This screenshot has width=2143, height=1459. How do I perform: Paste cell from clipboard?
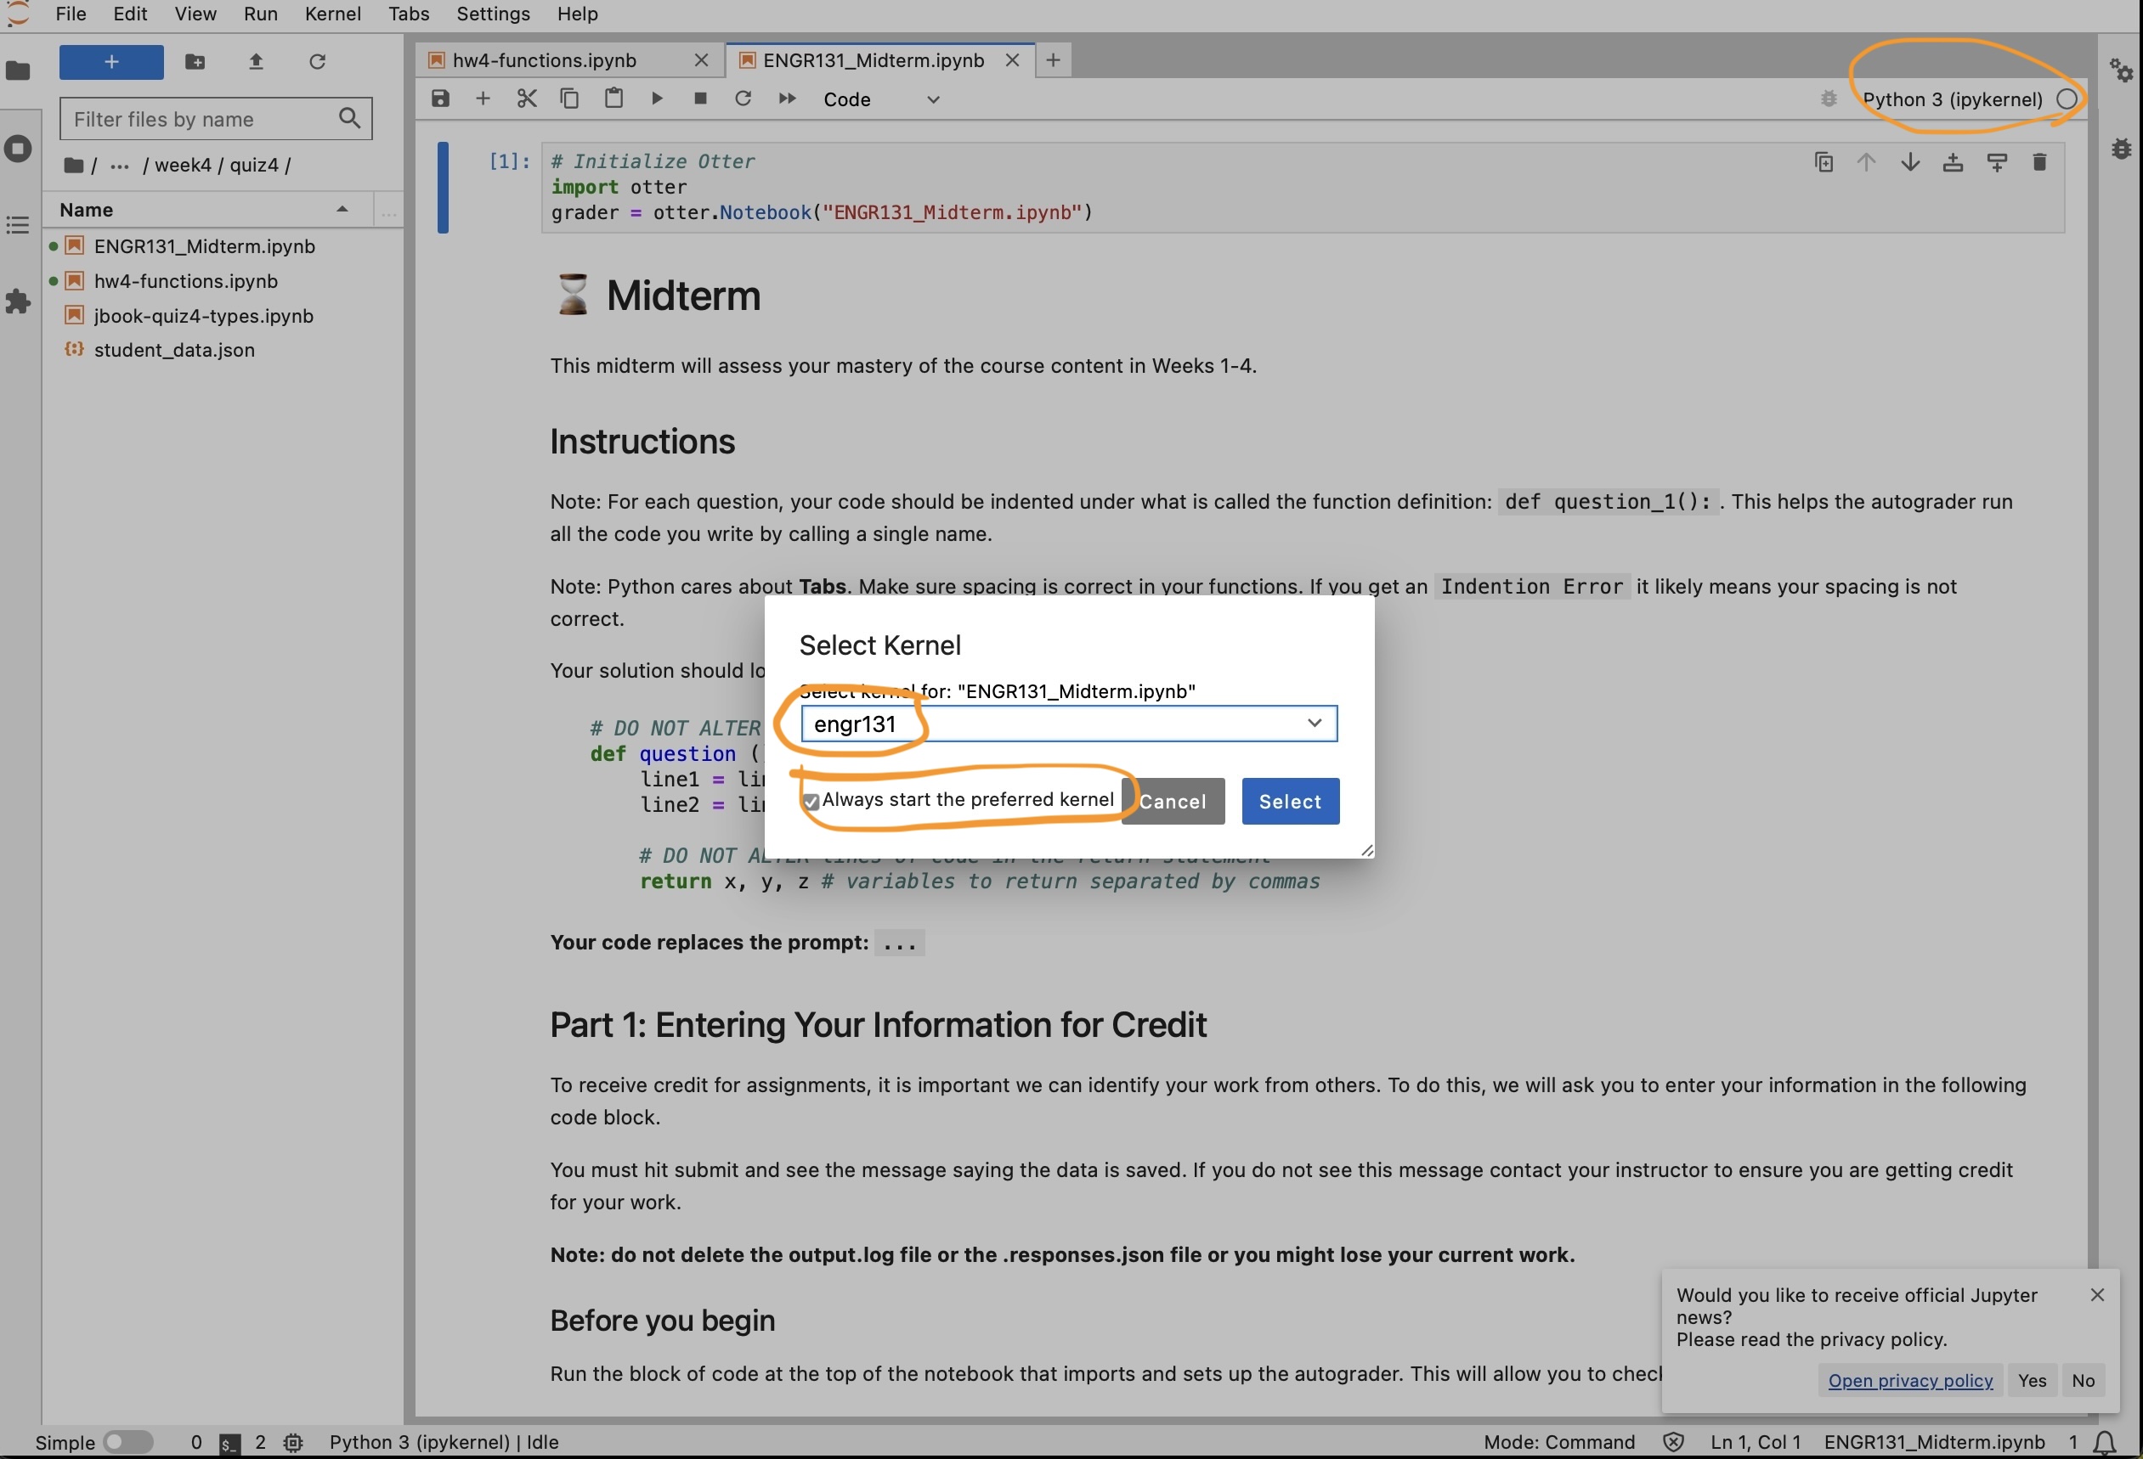point(613,99)
